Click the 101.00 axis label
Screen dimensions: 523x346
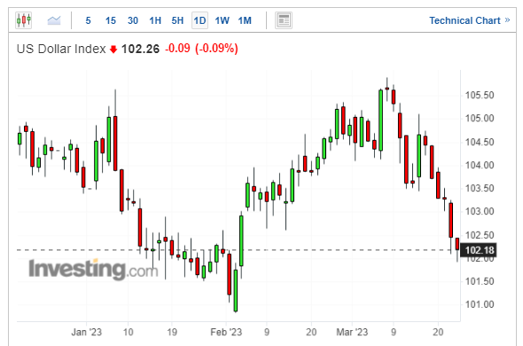click(x=480, y=304)
